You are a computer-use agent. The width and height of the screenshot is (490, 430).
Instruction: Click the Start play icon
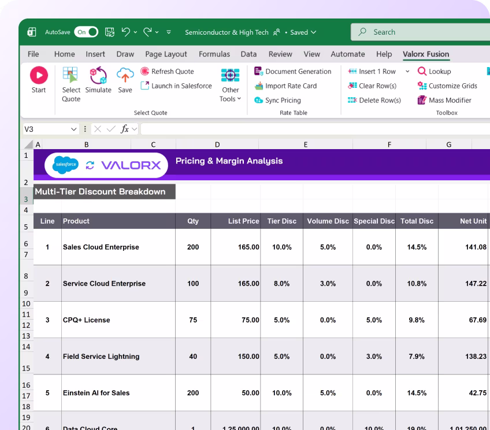click(39, 75)
